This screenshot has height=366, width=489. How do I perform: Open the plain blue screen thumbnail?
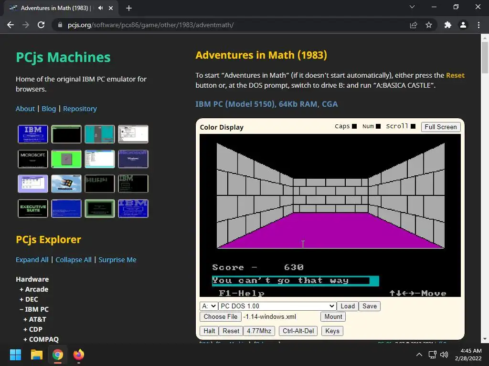(66, 209)
